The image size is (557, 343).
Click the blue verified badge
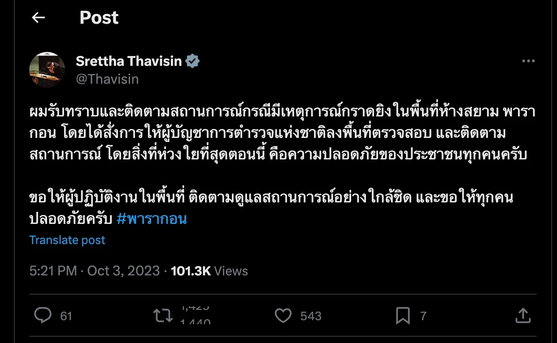(x=192, y=60)
